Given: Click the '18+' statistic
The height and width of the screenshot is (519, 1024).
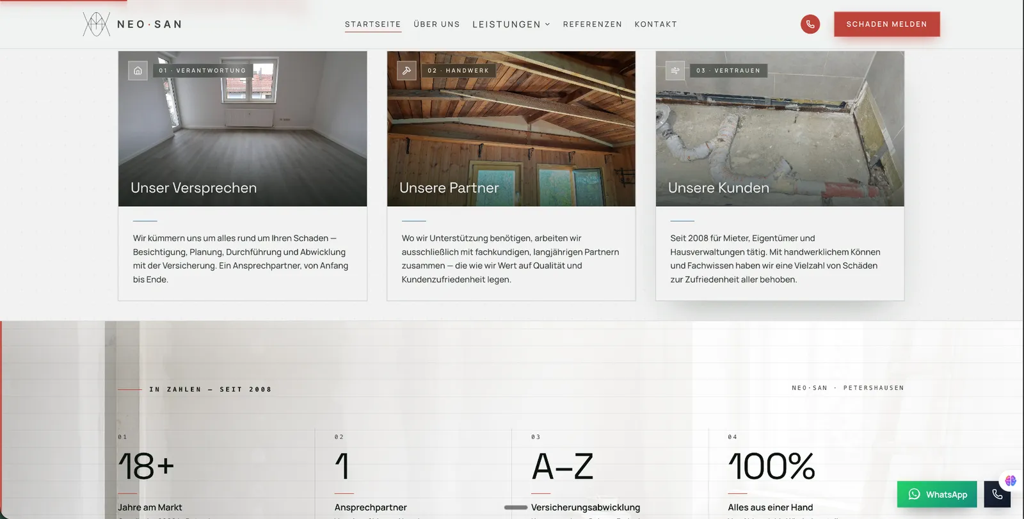Looking at the screenshot, I should pos(147,466).
